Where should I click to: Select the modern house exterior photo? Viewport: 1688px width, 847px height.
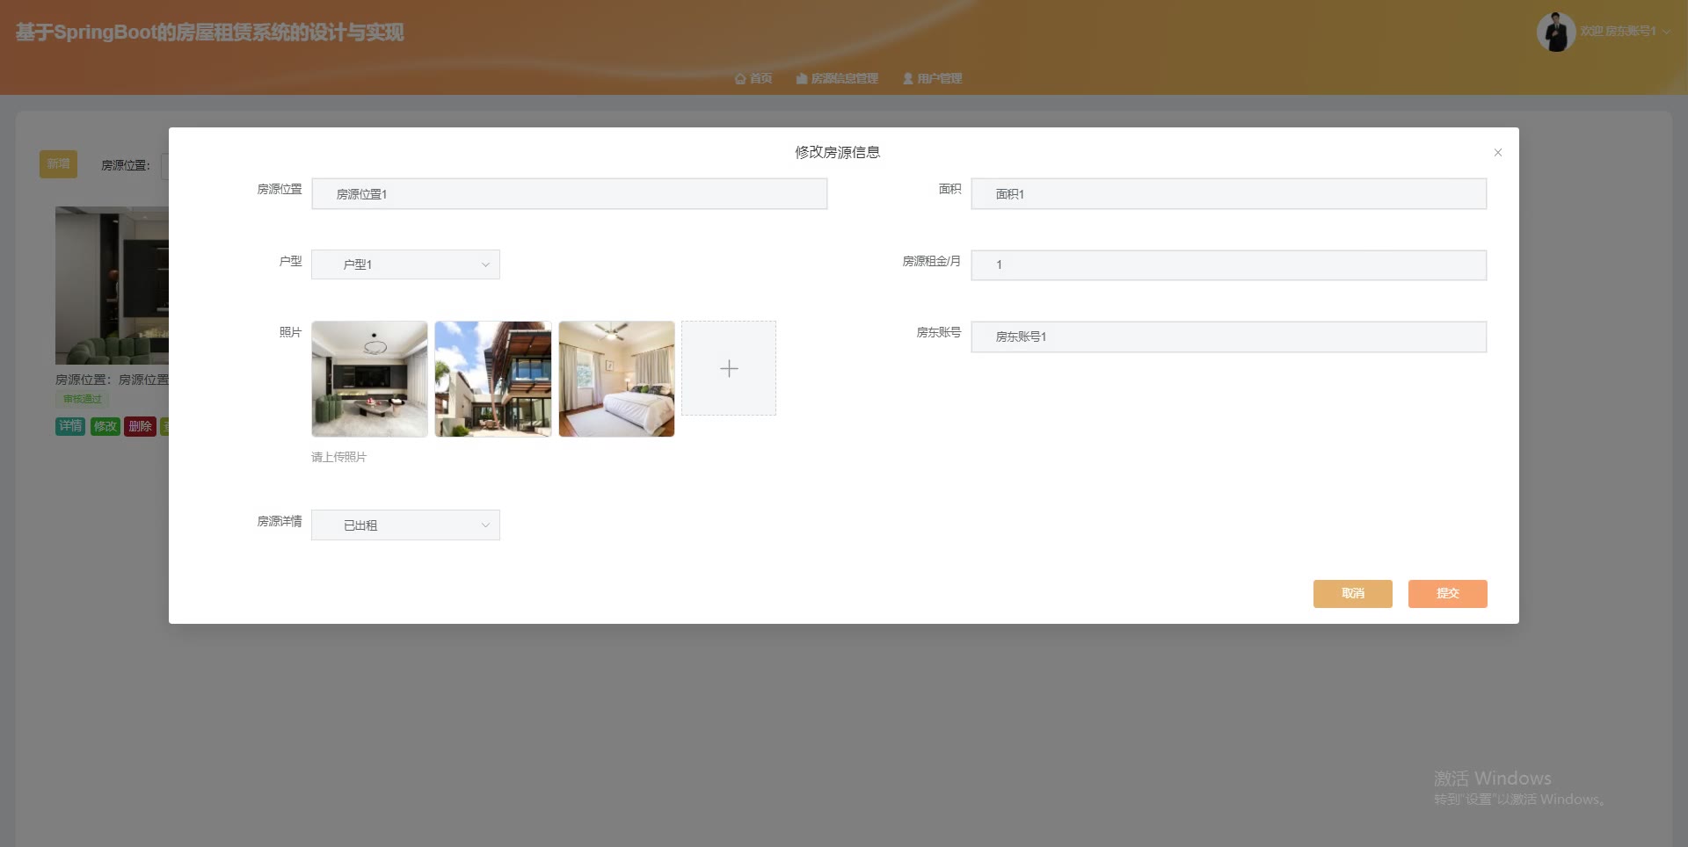pos(493,379)
